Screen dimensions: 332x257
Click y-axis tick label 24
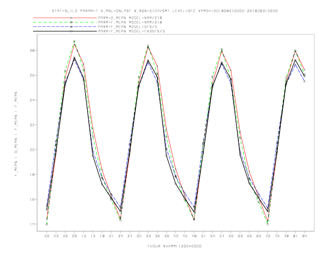point(32,100)
